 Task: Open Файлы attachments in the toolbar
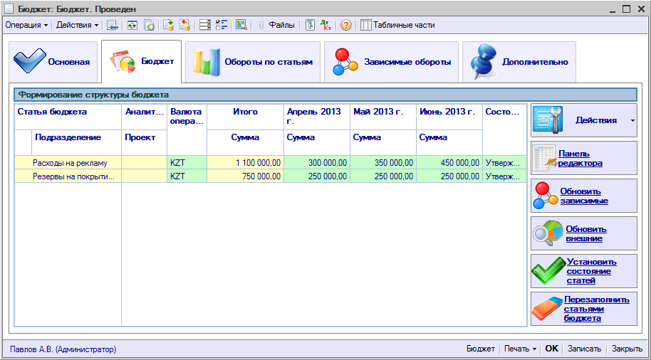(276, 25)
